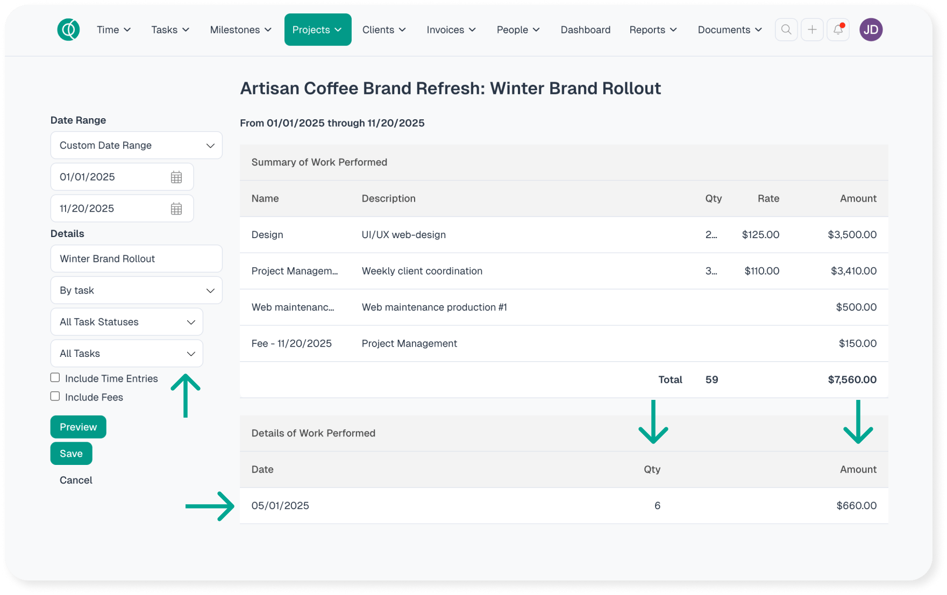Click the Cancel link
947x595 pixels.
pos(76,480)
